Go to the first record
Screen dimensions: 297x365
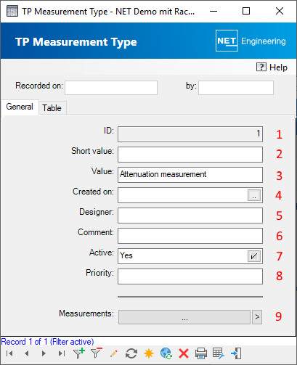(9, 353)
